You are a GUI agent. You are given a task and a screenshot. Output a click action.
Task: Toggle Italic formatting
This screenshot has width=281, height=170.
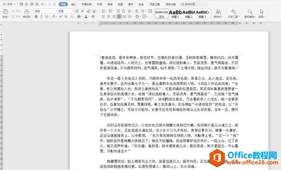pyautogui.click(x=41, y=17)
